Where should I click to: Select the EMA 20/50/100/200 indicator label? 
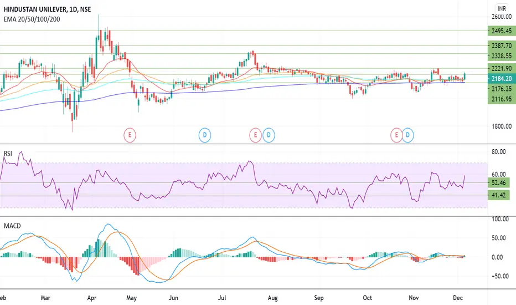(32, 19)
